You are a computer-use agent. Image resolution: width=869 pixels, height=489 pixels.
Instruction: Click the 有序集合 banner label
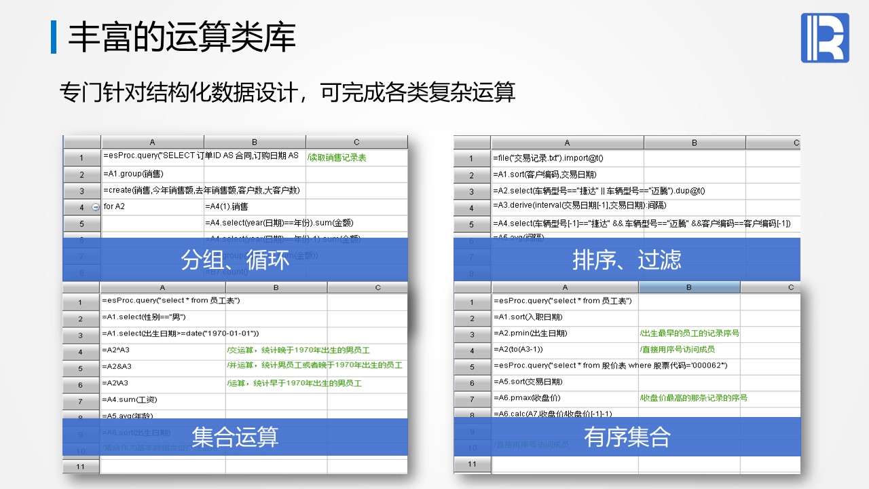point(627,437)
